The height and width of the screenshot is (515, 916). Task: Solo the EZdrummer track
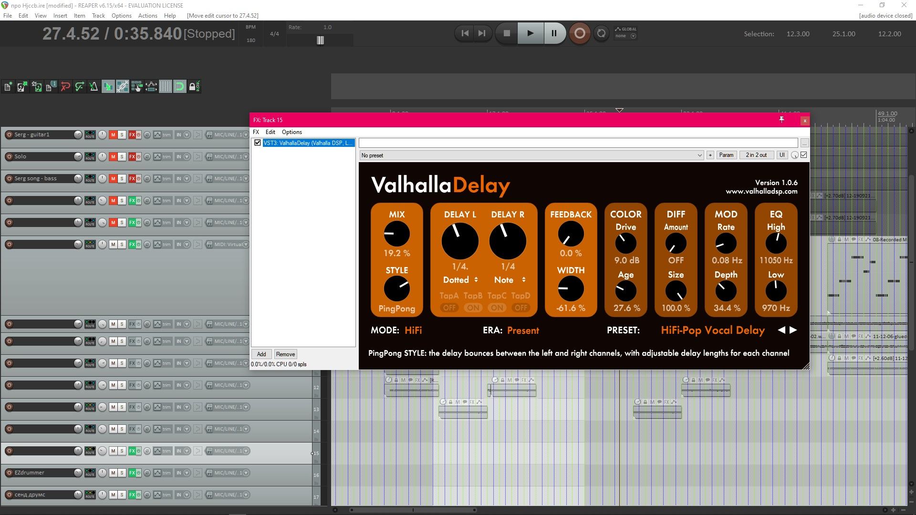[122, 473]
